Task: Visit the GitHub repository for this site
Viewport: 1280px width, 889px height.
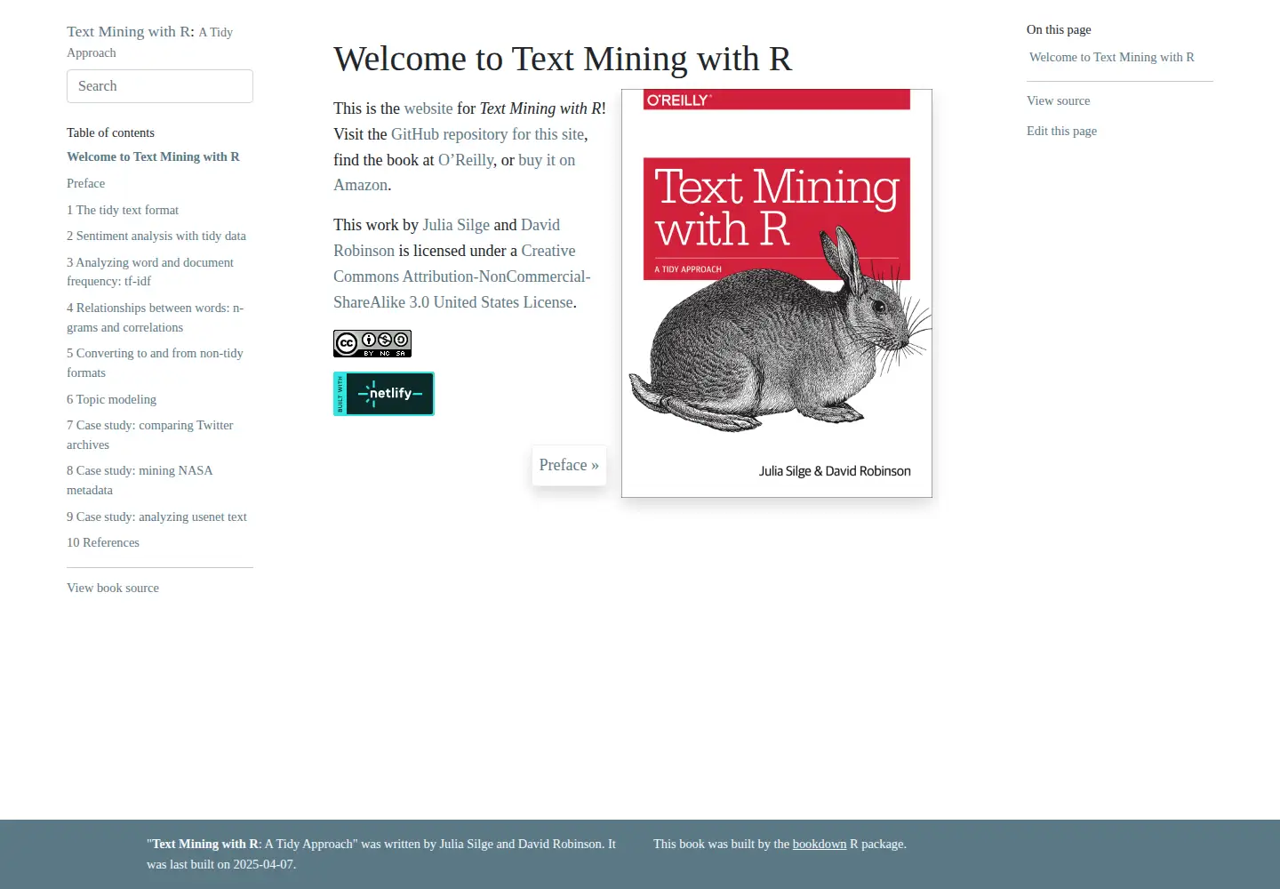Action: tap(488, 134)
